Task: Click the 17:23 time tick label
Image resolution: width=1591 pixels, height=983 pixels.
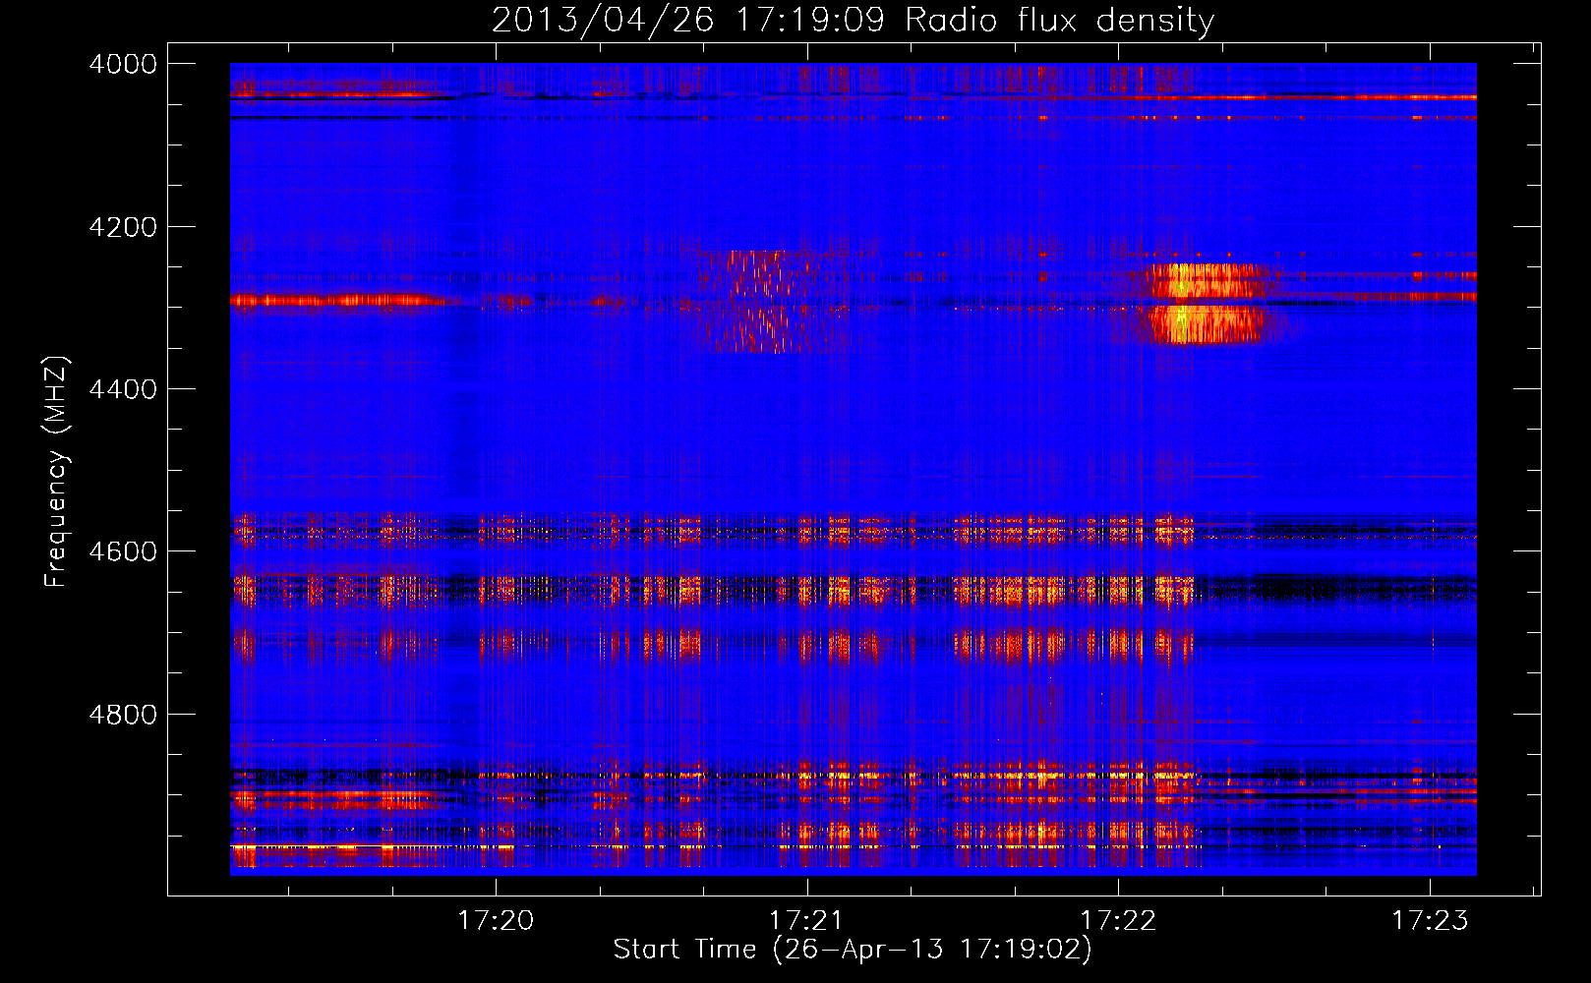Action: coord(1429,920)
